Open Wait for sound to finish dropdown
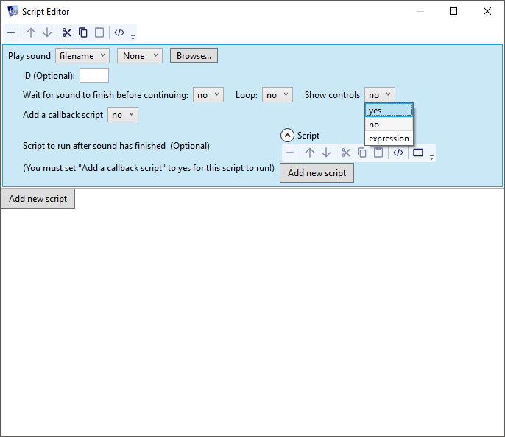This screenshot has height=437, width=505. [x=208, y=95]
